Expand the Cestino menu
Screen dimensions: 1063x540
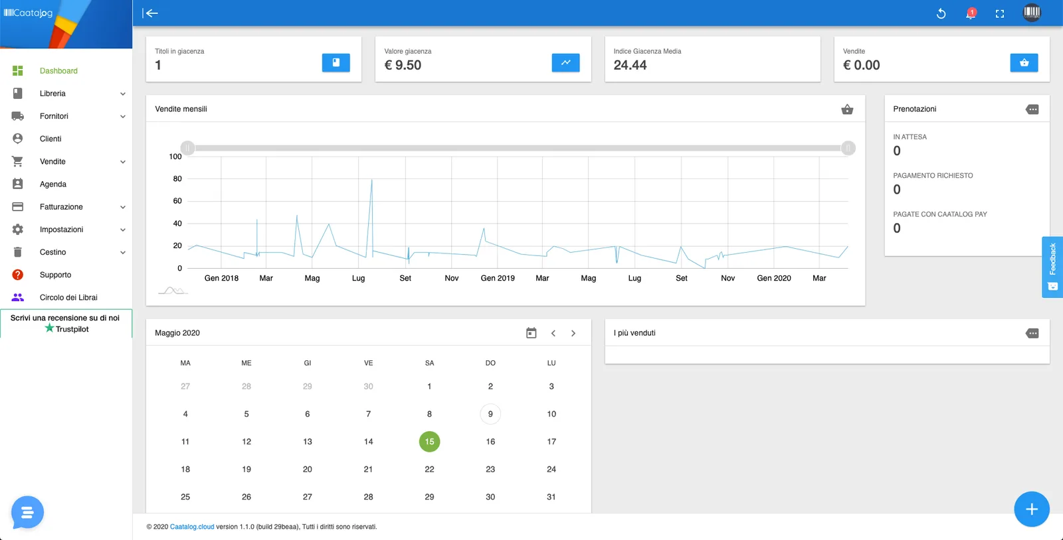[x=66, y=252]
